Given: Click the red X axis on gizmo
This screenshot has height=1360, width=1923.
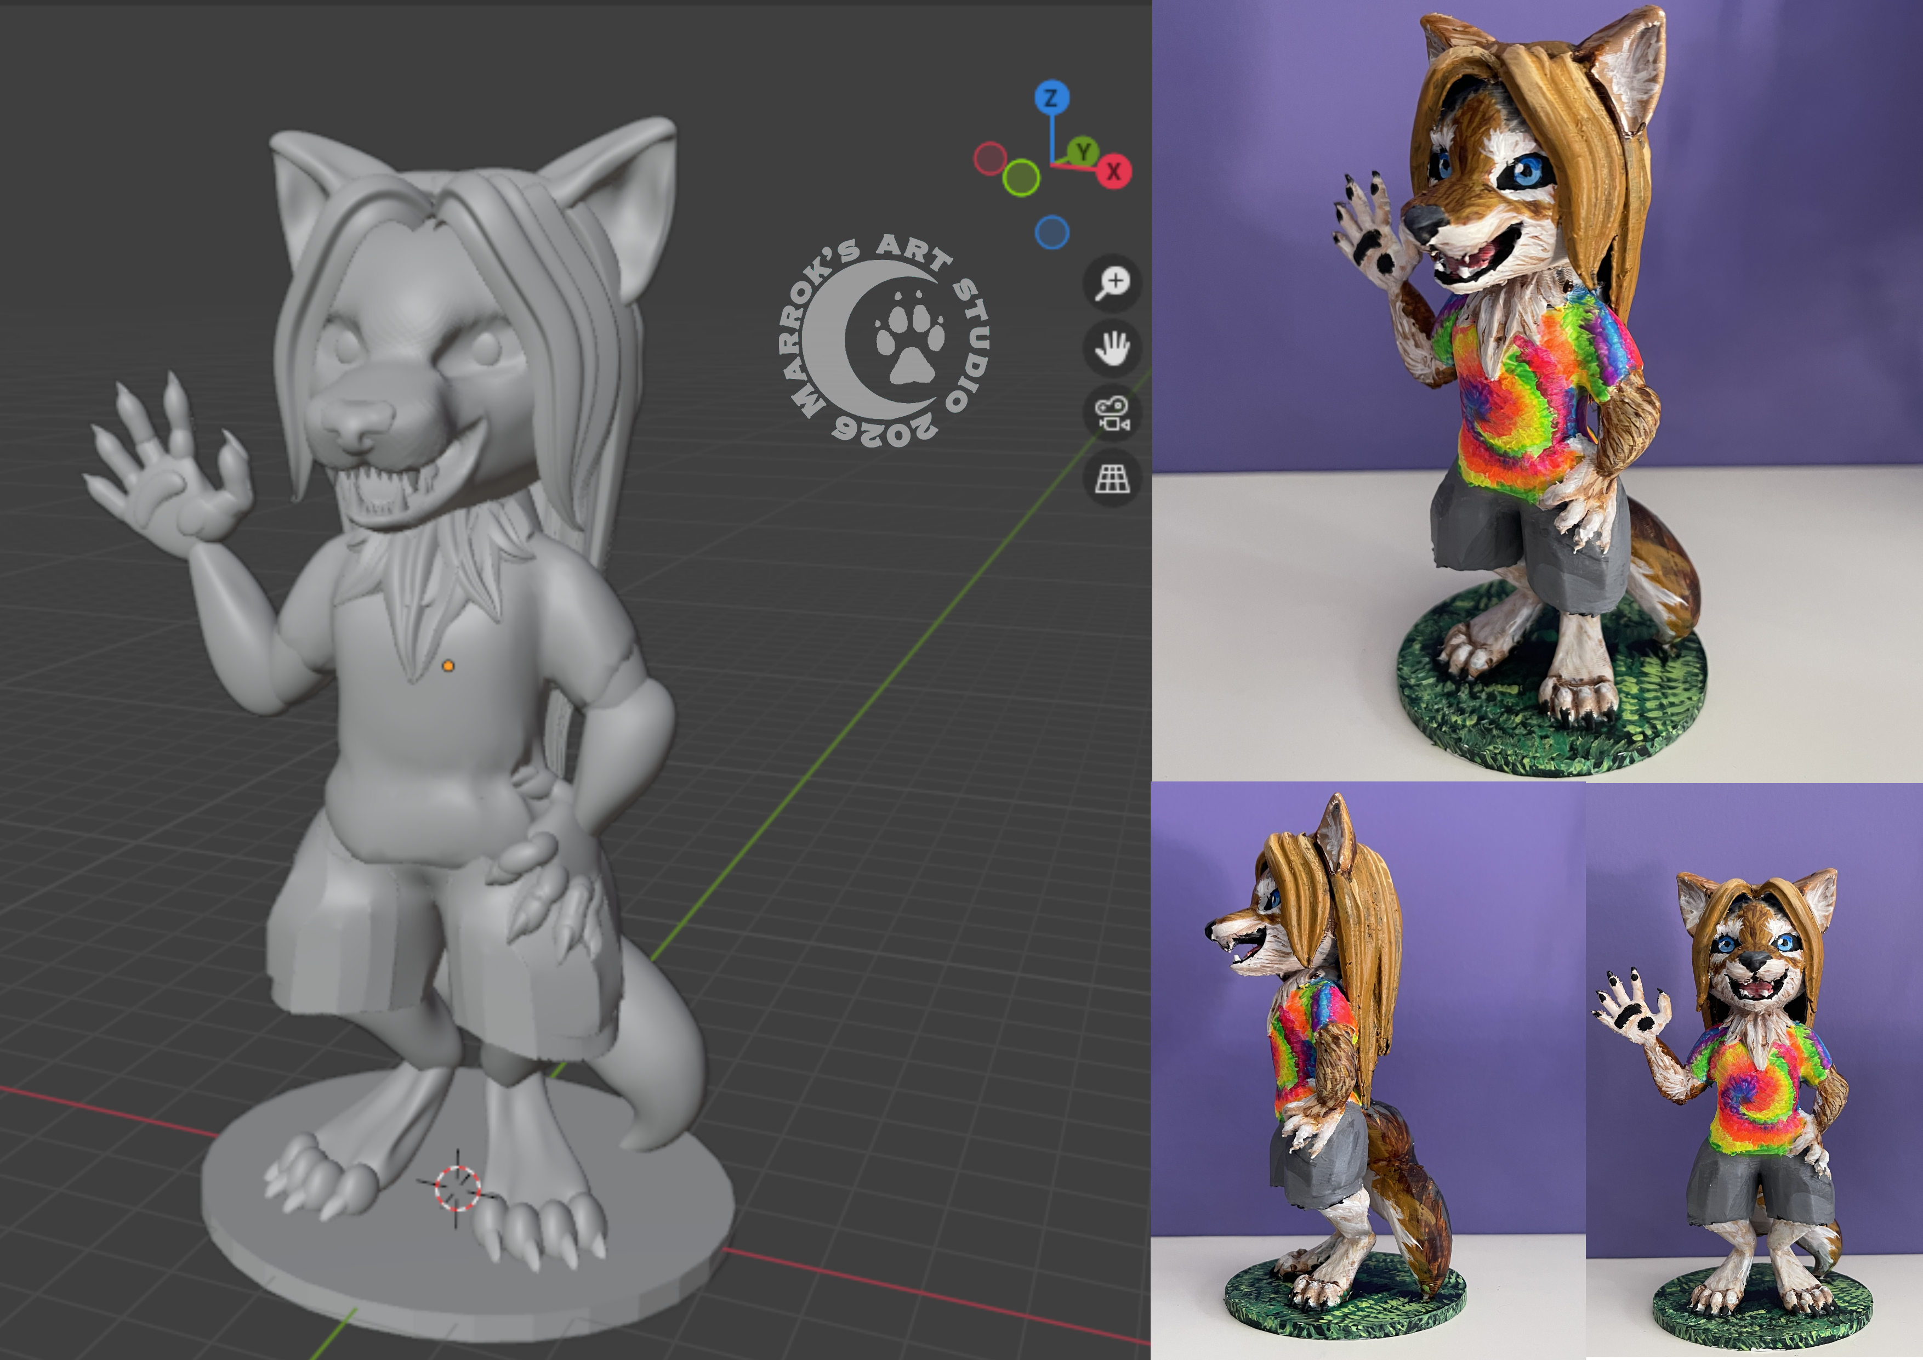Looking at the screenshot, I should pyautogui.click(x=1114, y=172).
